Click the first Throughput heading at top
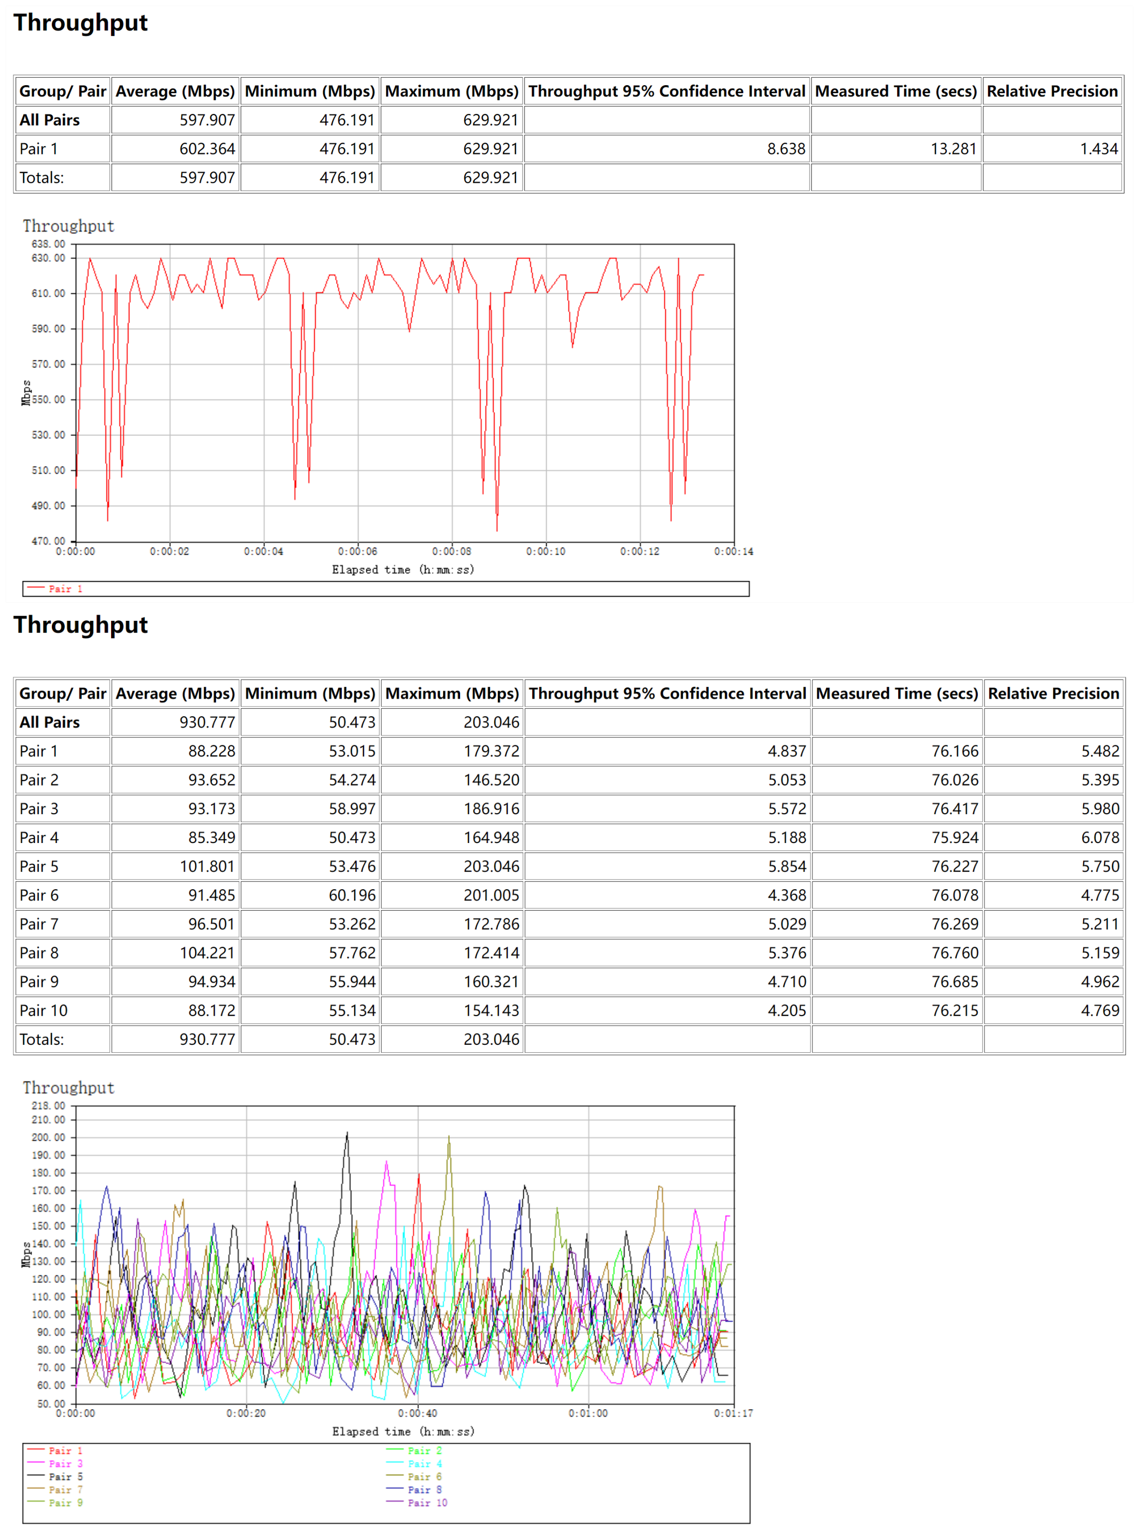Screen dimensions: 1139x1536 tap(81, 23)
